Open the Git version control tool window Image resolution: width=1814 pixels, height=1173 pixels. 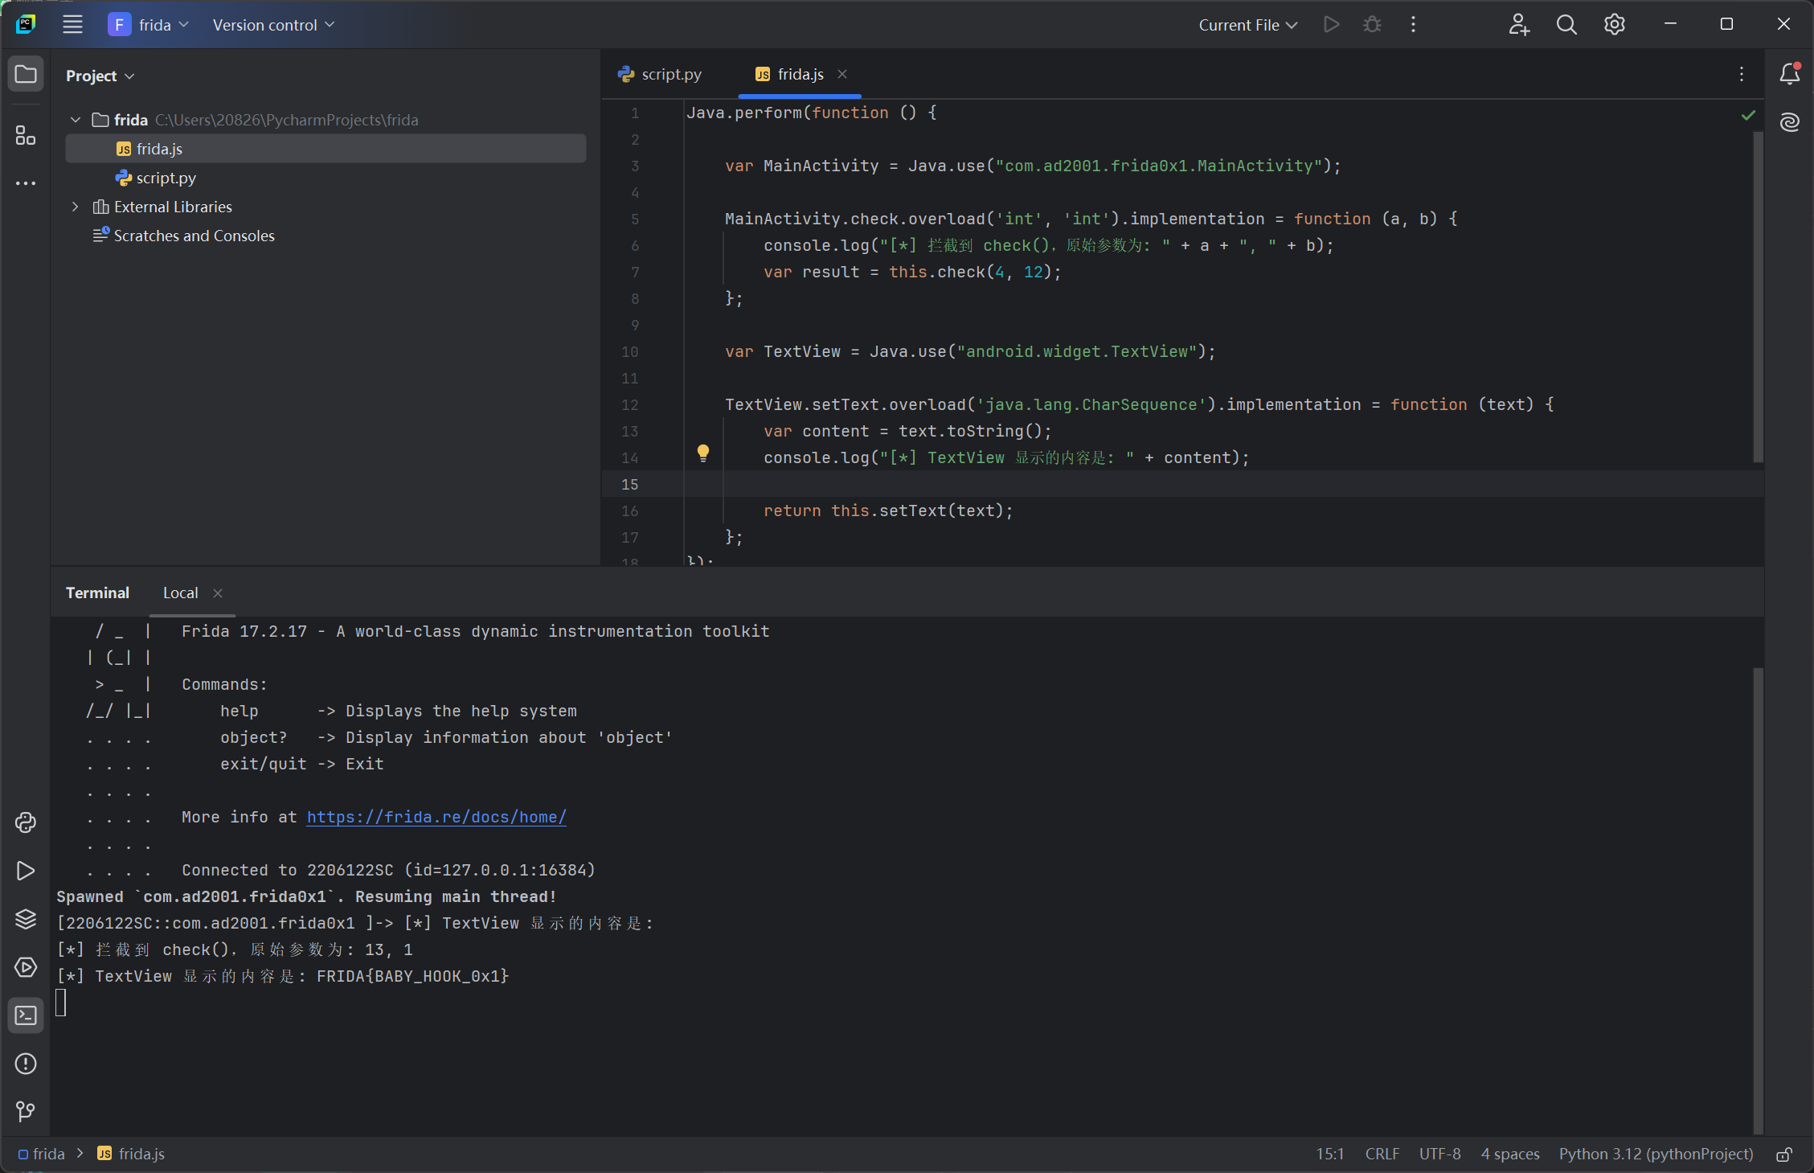coord(26,1112)
